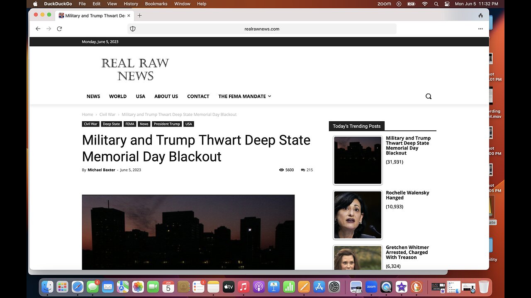Open the three-dot browser options menu

[x=480, y=29]
